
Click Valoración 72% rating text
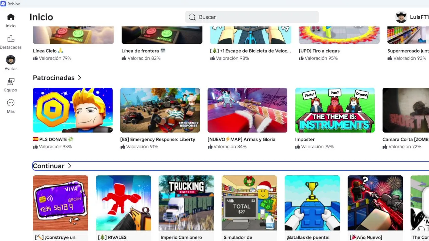(x=405, y=147)
